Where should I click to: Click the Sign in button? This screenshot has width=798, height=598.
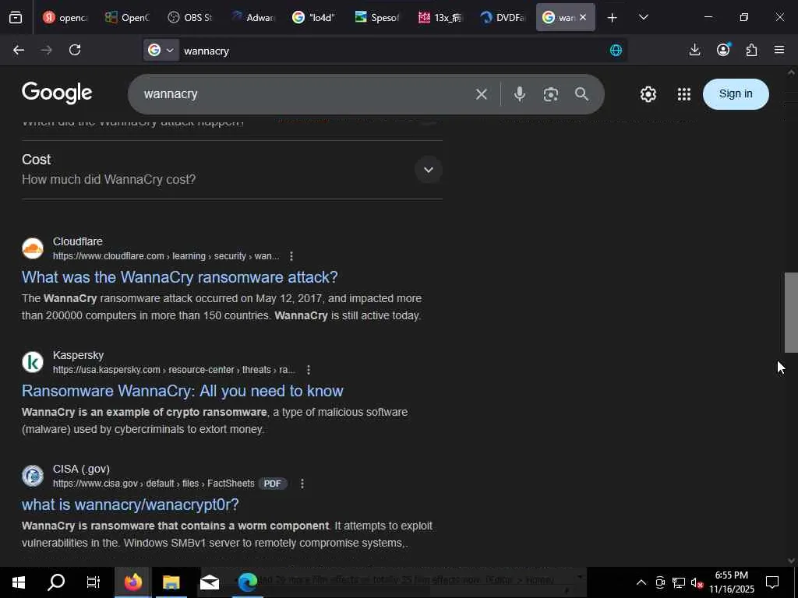736,94
